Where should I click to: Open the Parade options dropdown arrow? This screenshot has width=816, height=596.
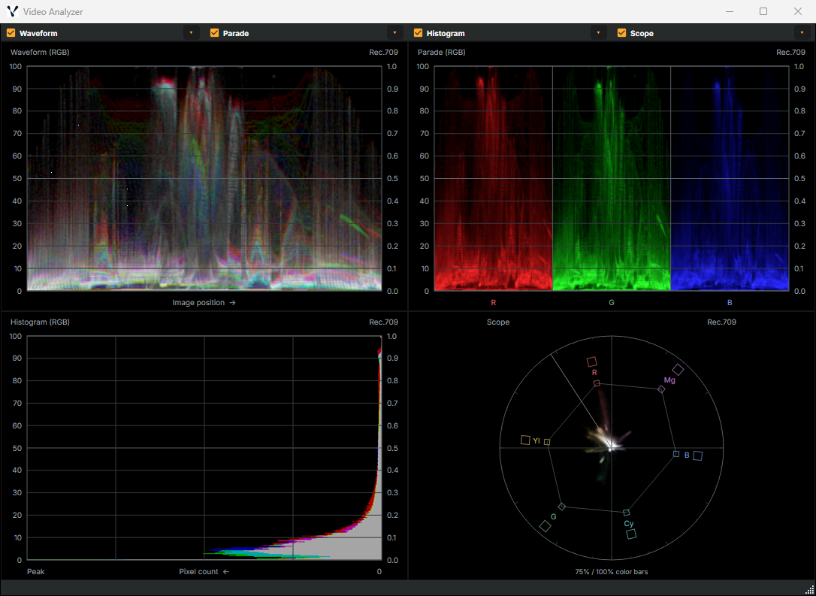click(x=394, y=33)
